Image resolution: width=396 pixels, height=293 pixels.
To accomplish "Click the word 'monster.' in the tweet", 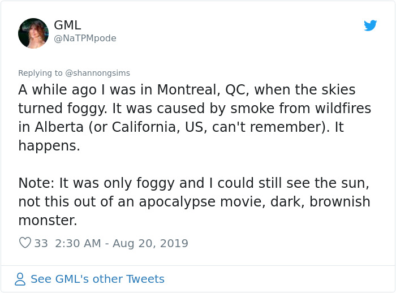I will (48, 220).
